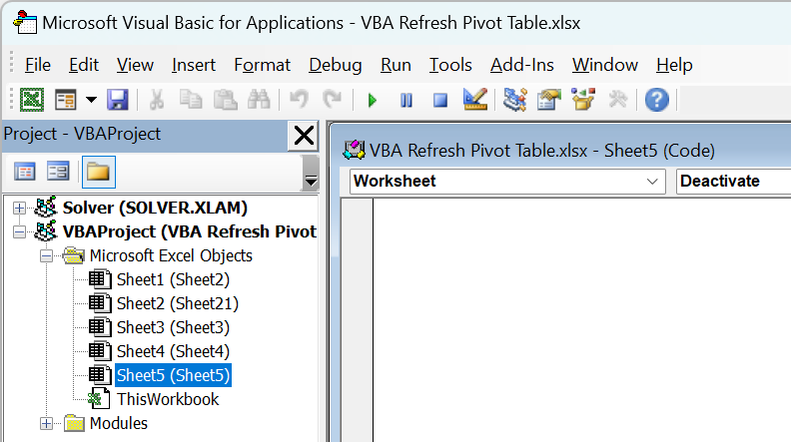Open the Insert menu
The width and height of the screenshot is (791, 442).
tap(194, 65)
